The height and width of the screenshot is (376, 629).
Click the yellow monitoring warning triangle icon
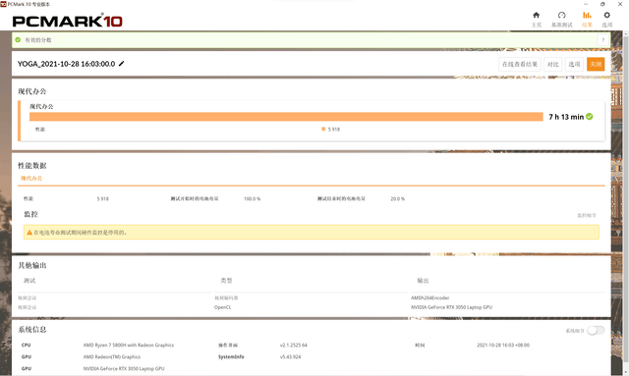(29, 232)
